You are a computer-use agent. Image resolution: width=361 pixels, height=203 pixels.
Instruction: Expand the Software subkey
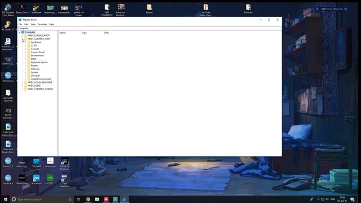point(25,69)
